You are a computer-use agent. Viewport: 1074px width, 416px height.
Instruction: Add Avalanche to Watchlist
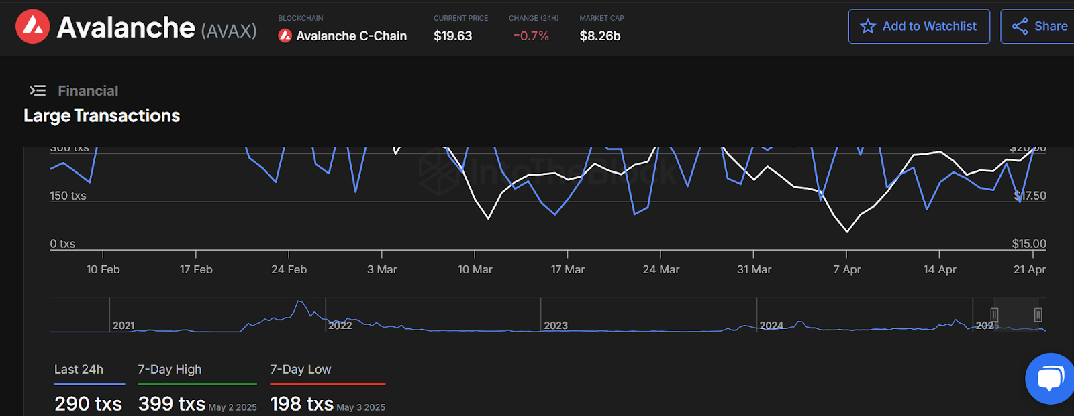coord(919,26)
